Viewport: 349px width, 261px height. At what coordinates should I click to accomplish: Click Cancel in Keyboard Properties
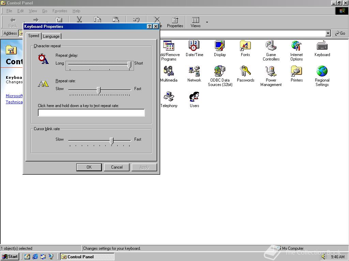pos(117,167)
